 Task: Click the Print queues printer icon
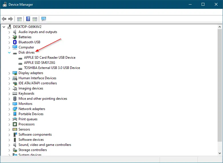coord(15,119)
